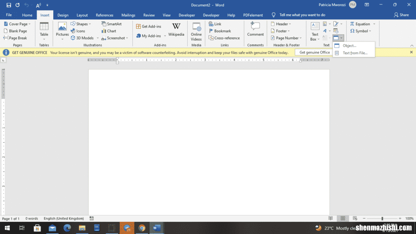Open the Header dropdown
The height and width of the screenshot is (234, 416).
(281, 24)
